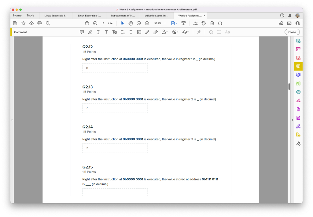Open the notifications bell
Viewport: 313px width, 217px height.
290,16
